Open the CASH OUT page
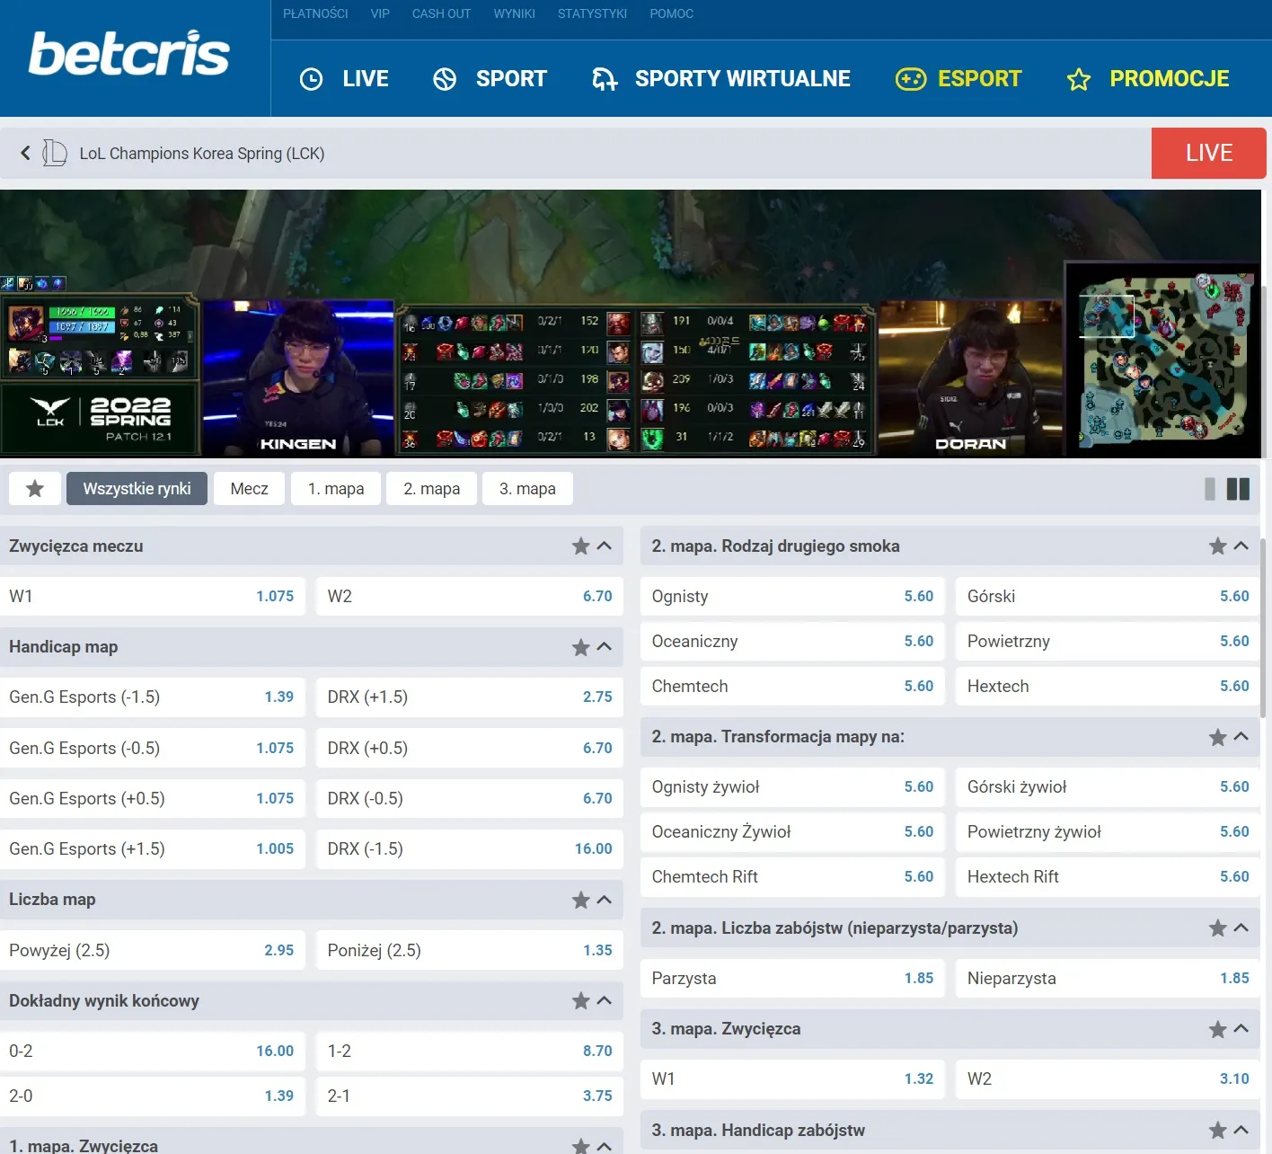 441,13
